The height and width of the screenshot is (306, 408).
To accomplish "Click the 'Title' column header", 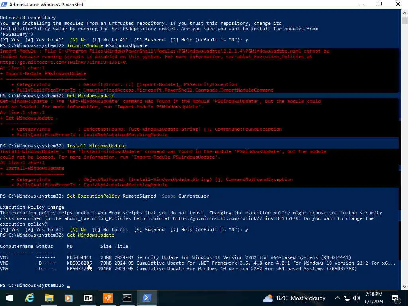I will click(121, 246).
